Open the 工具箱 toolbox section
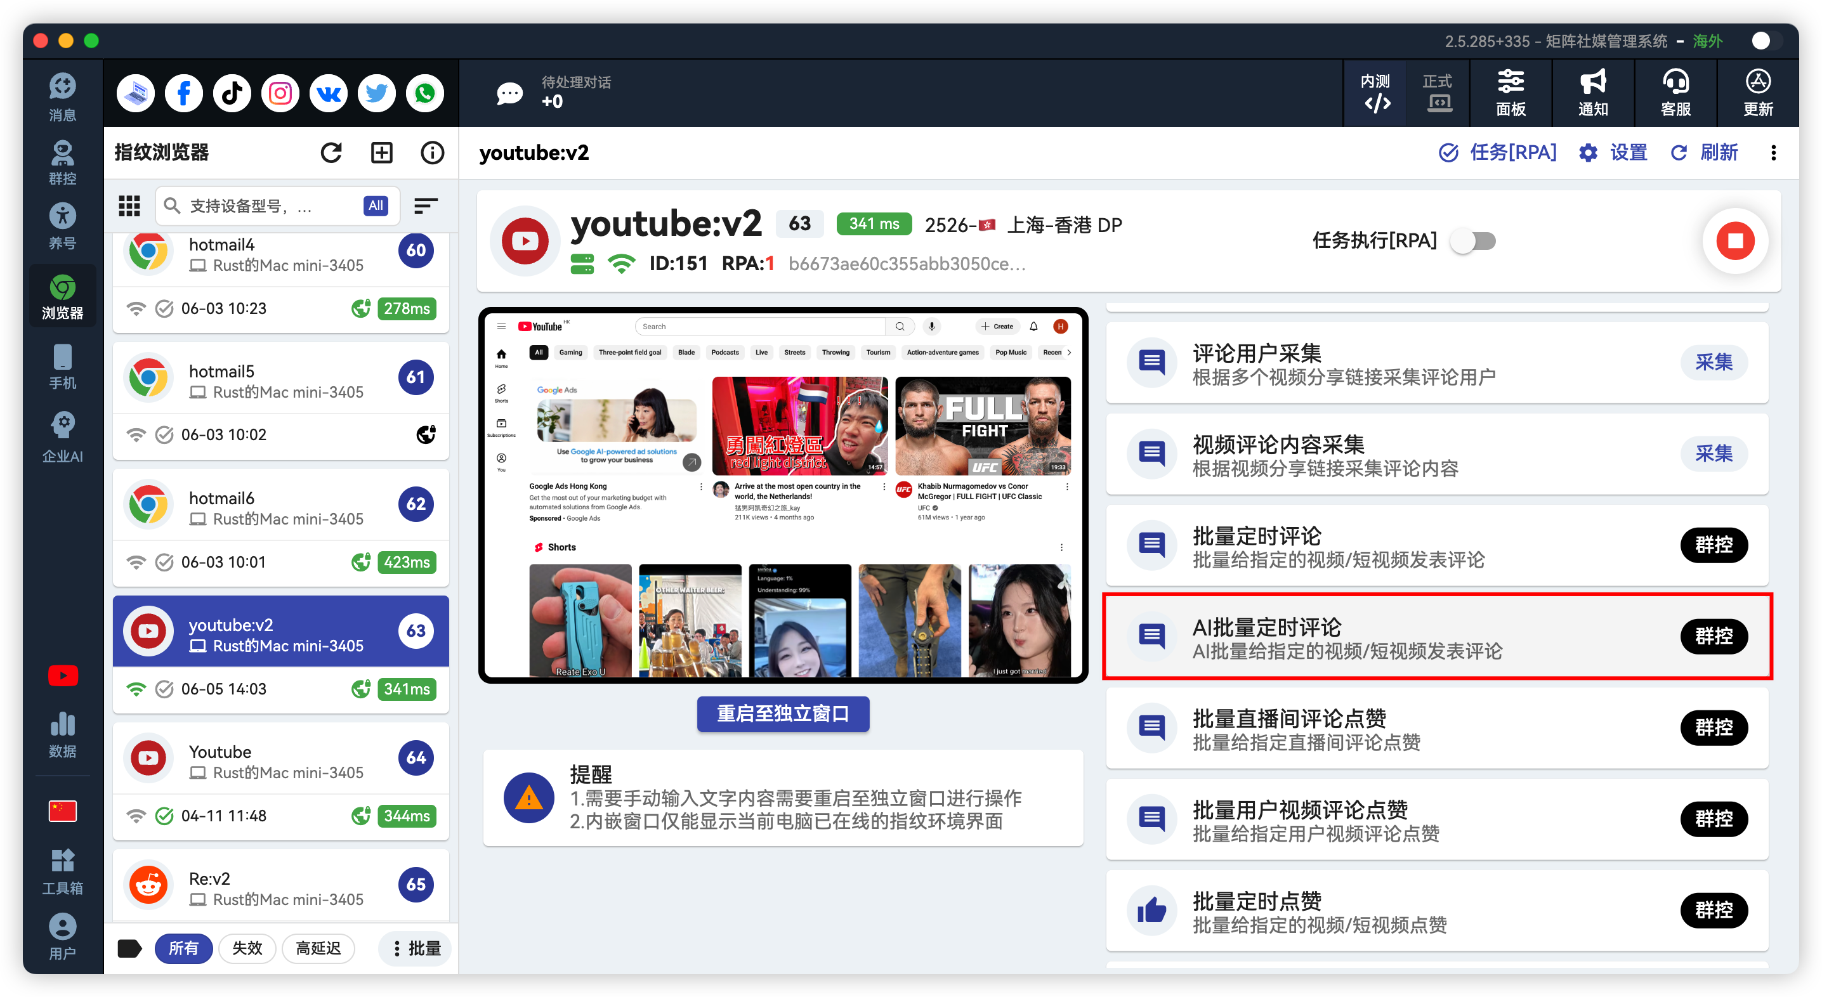Screen dimensions: 1822x997 pos(62,872)
